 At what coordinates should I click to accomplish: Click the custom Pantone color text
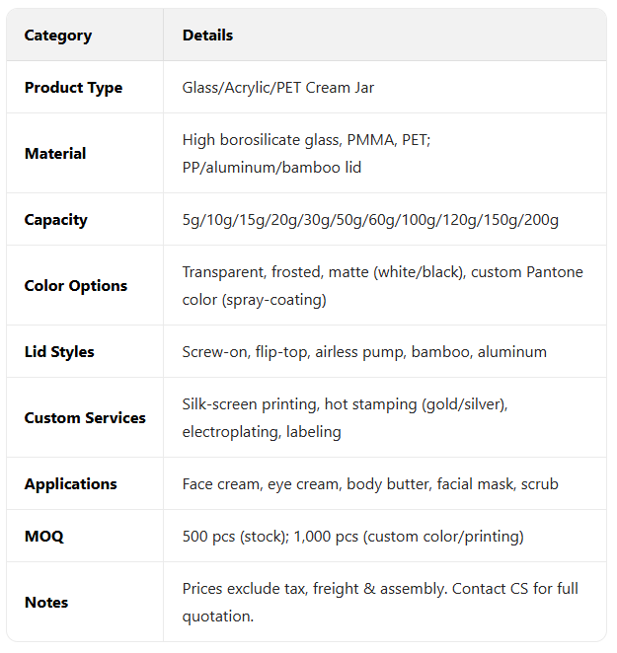coord(526,272)
